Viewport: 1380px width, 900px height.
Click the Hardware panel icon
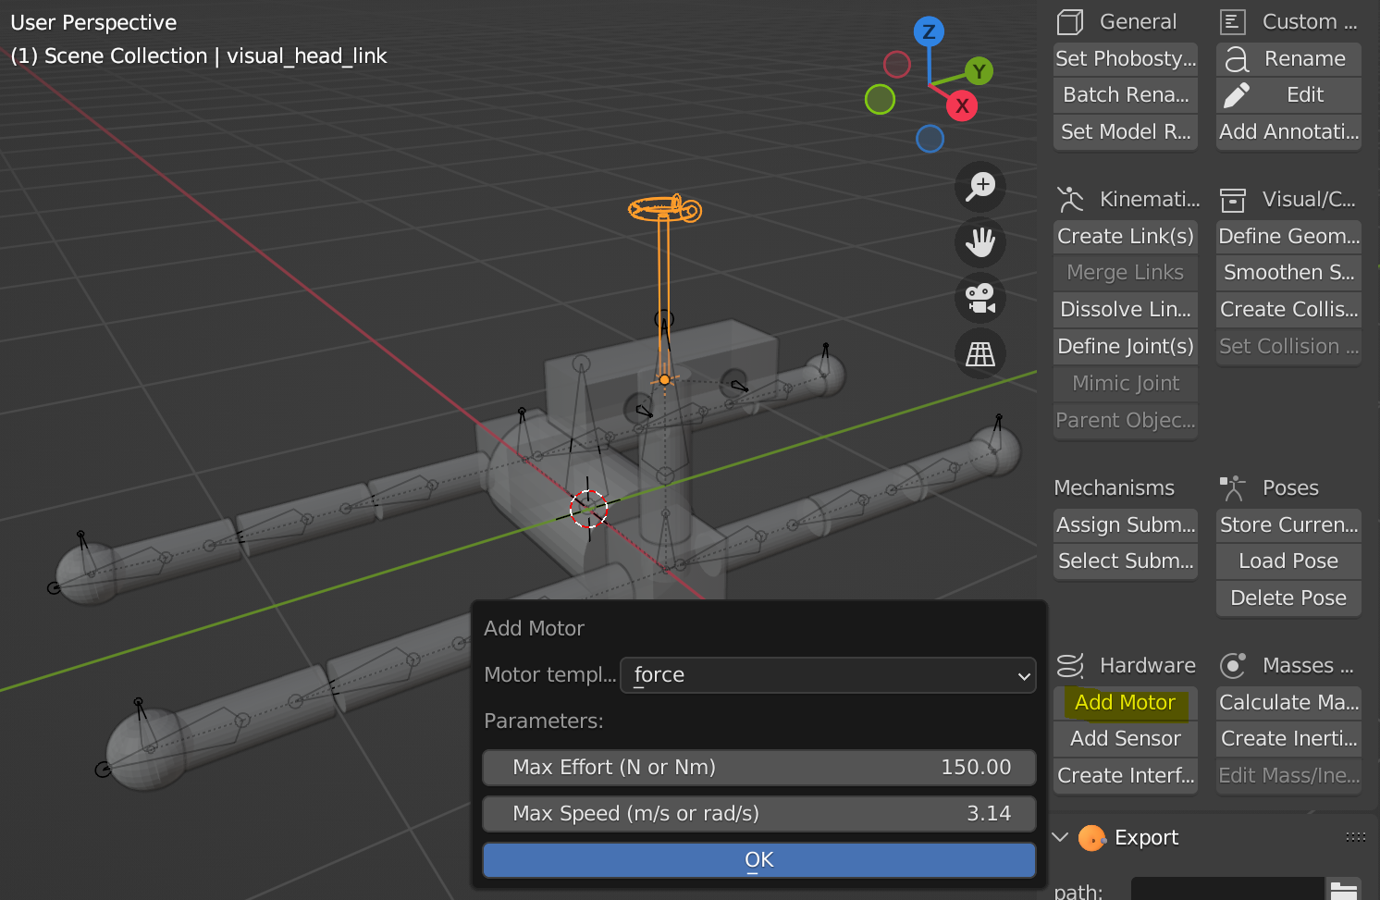click(x=1069, y=664)
